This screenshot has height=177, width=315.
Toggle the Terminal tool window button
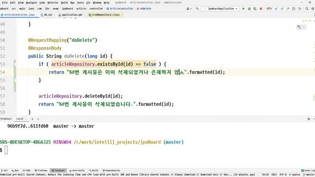click(x=58, y=171)
